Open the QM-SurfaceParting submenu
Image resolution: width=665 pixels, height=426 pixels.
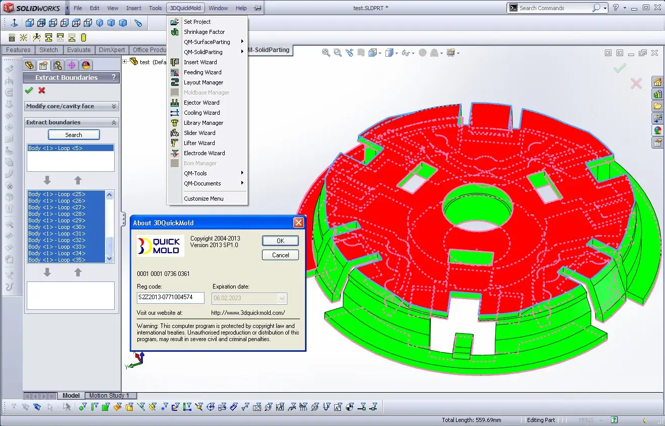207,42
